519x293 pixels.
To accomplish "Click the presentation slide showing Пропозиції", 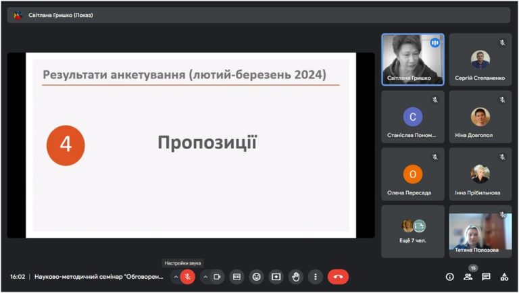I will coord(191,145).
